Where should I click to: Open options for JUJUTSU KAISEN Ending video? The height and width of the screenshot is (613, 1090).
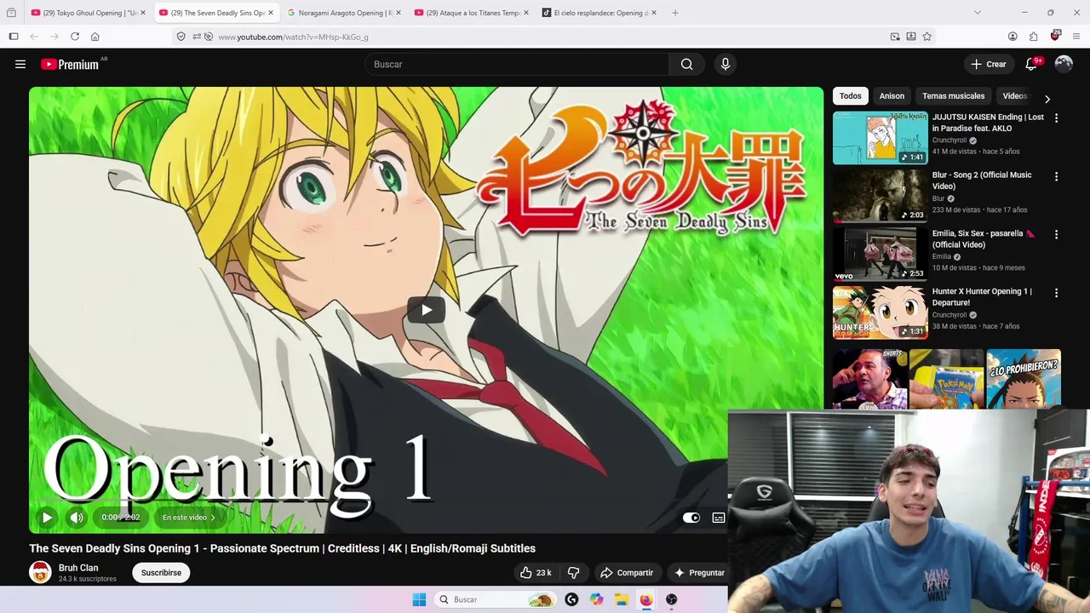tap(1056, 118)
